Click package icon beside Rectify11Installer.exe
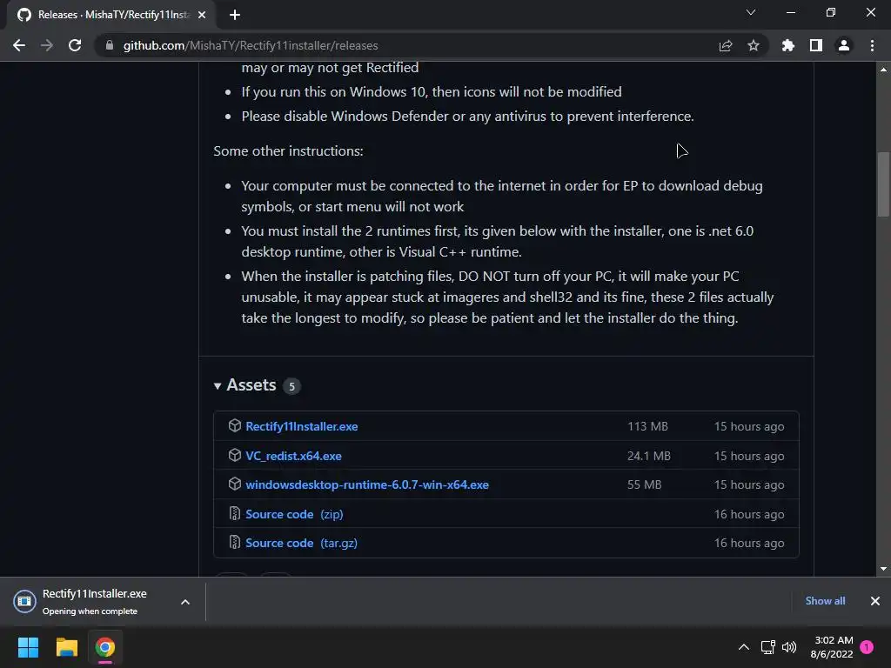This screenshot has height=668, width=891. pos(235,426)
